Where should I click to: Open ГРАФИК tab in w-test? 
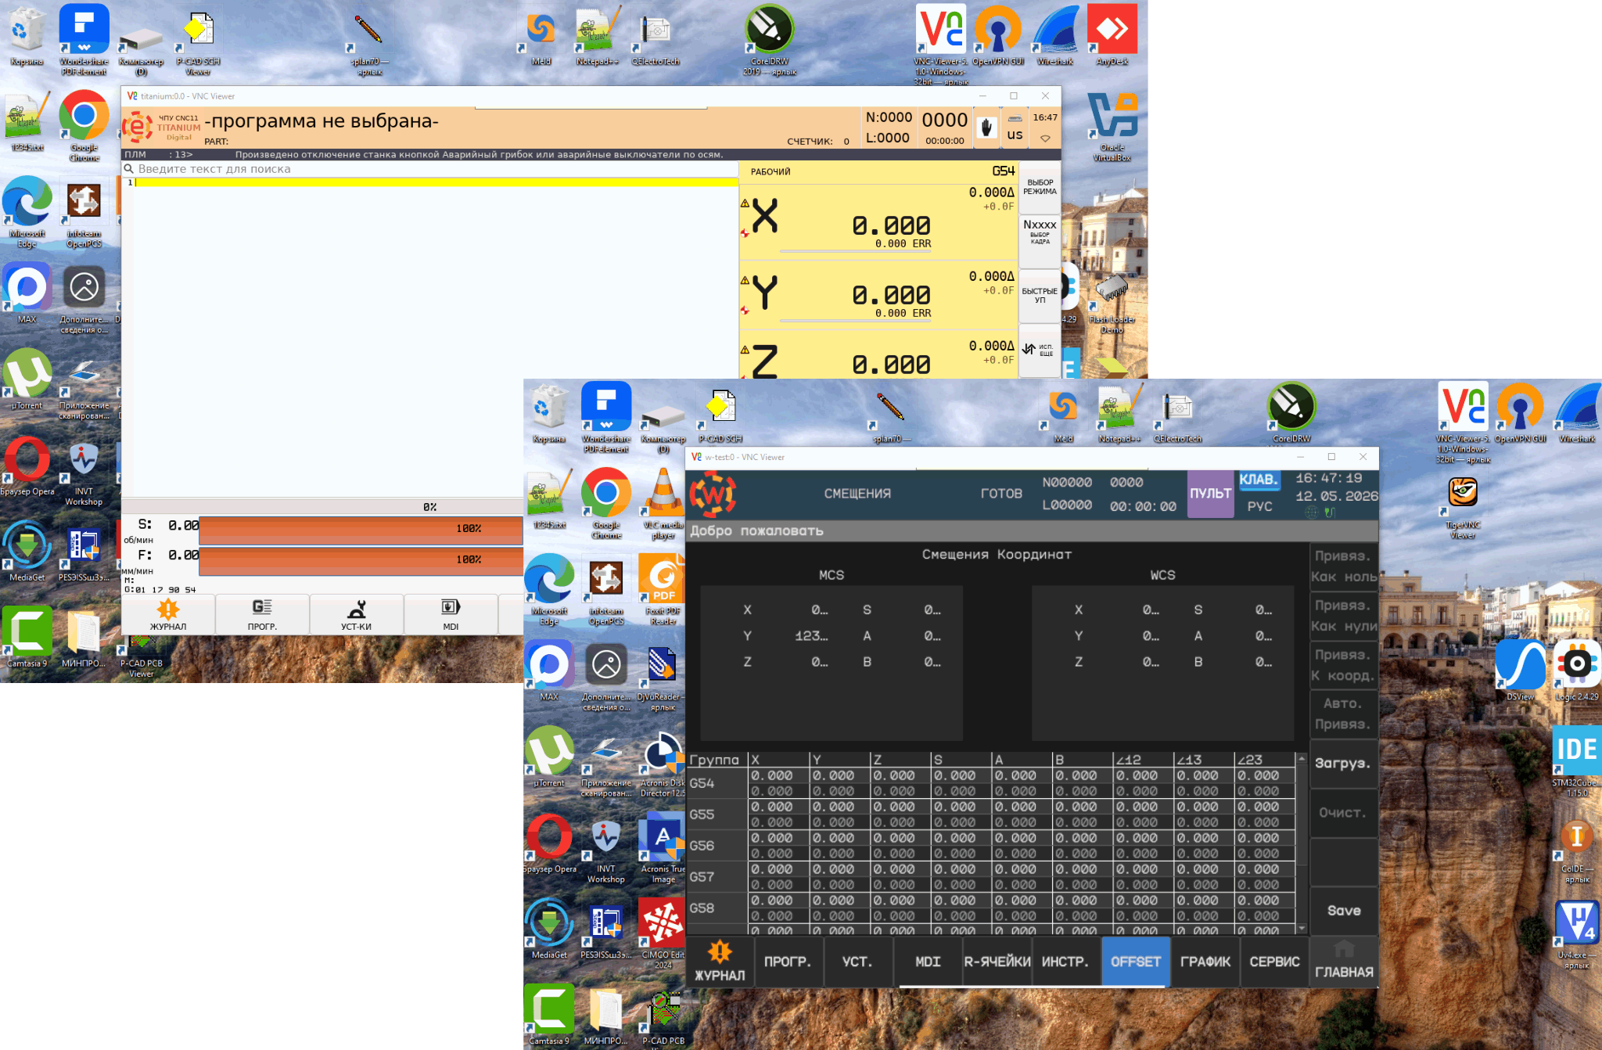(1205, 962)
